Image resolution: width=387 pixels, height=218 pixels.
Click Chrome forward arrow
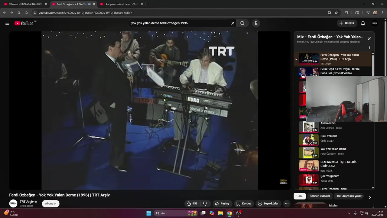(11, 13)
